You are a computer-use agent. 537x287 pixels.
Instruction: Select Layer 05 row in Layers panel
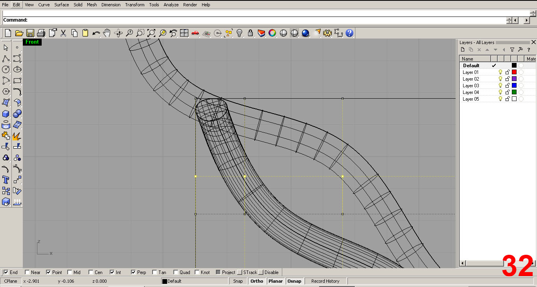(x=497, y=99)
